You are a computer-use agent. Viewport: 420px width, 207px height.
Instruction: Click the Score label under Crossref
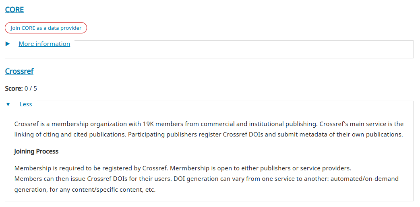[14, 88]
